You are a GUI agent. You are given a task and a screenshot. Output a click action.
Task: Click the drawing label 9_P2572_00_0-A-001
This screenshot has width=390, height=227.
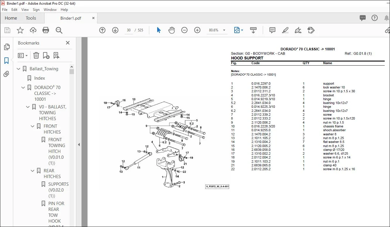[x=217, y=187]
